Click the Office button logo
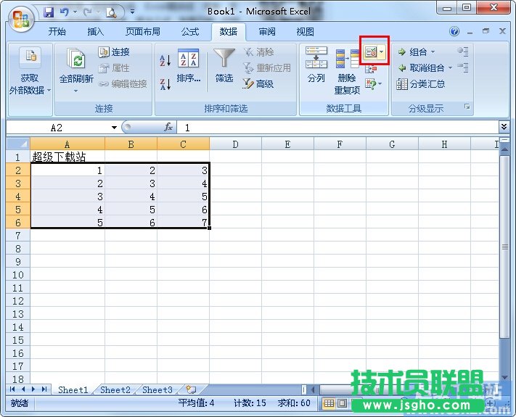Screen dimensions: 516x417 tap(21, 17)
